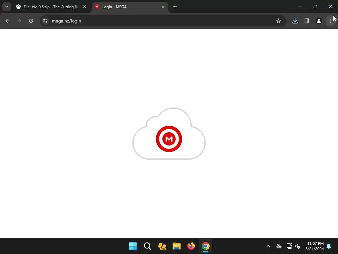338x254 pixels.
Task: Open the network status tray icon
Action: tap(289, 246)
